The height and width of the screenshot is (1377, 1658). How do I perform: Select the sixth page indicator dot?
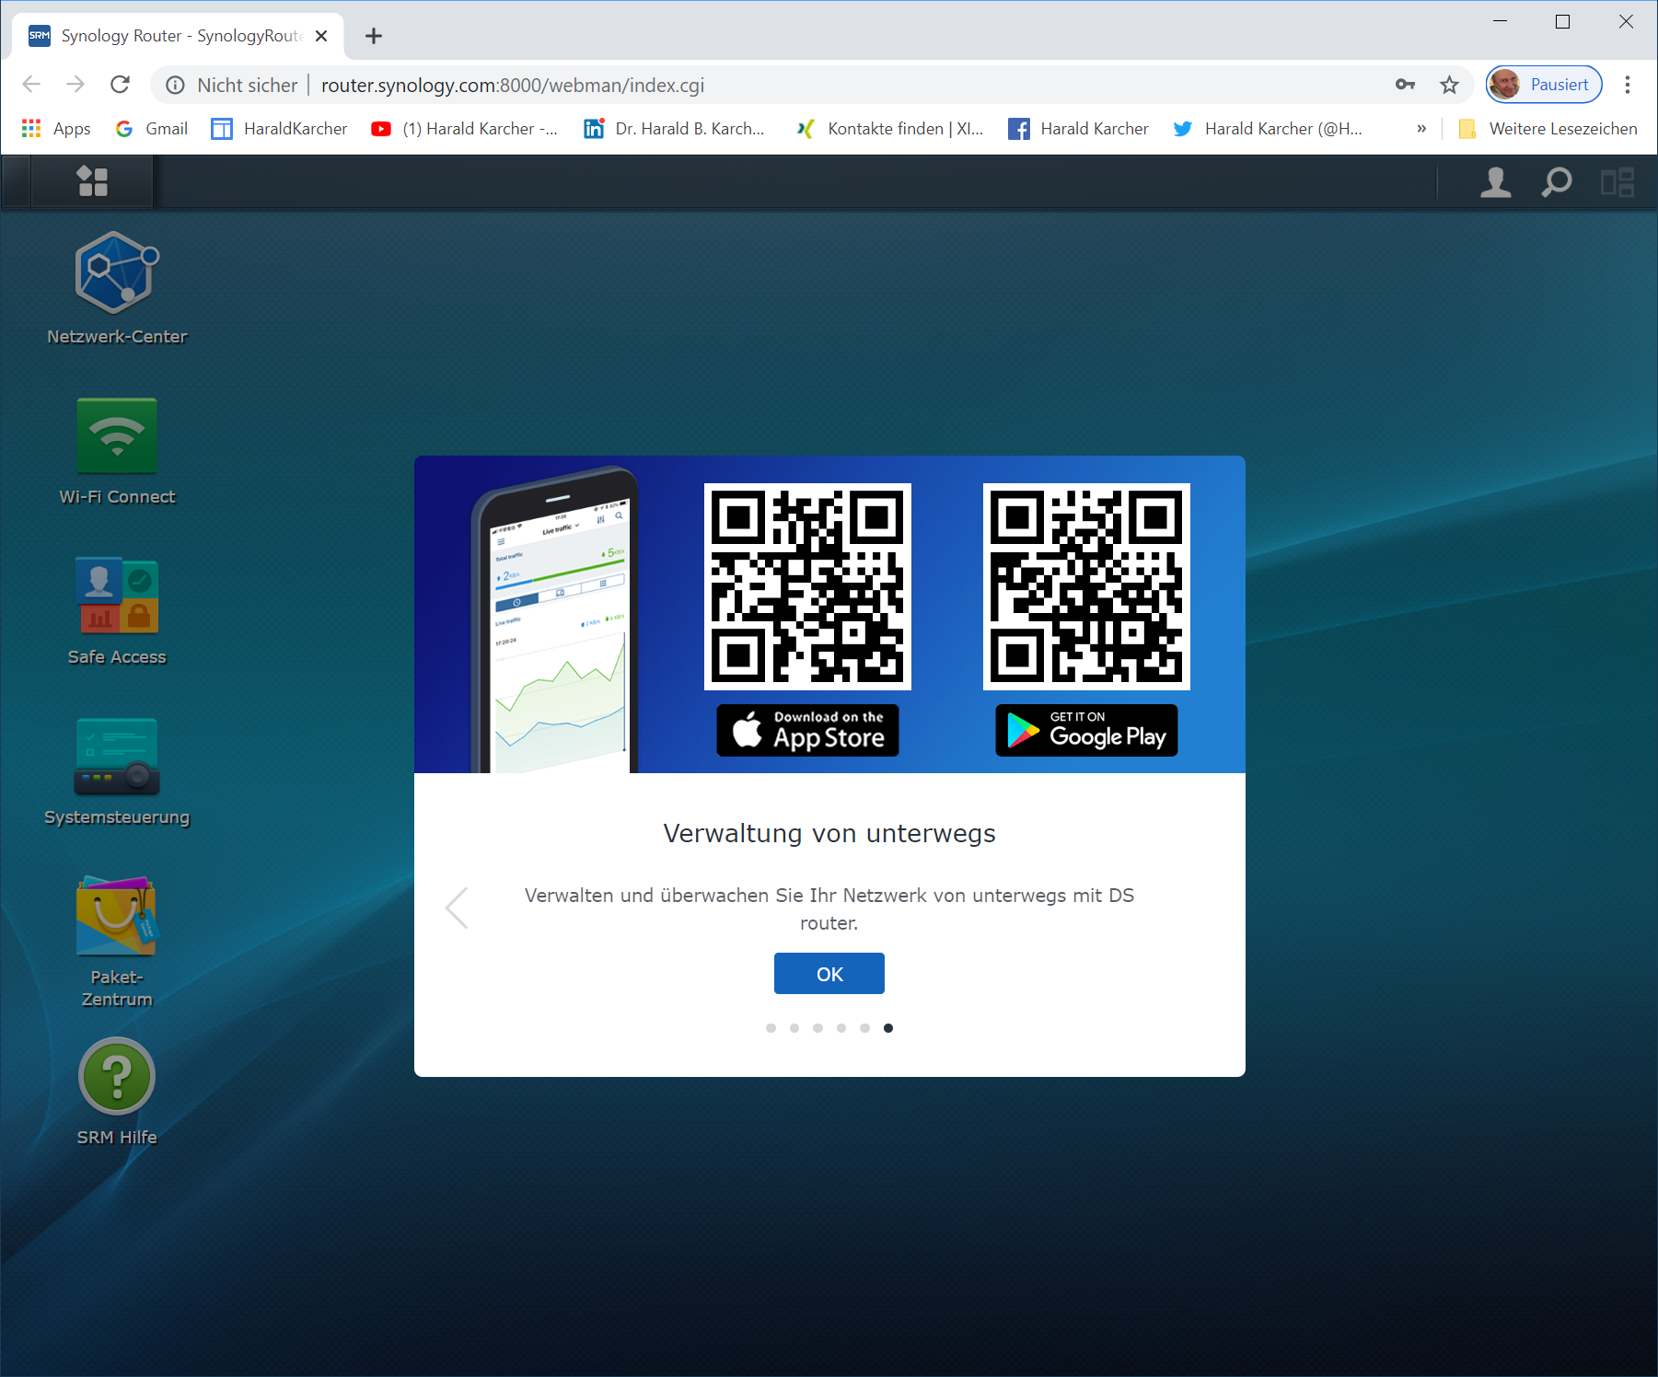[888, 1028]
